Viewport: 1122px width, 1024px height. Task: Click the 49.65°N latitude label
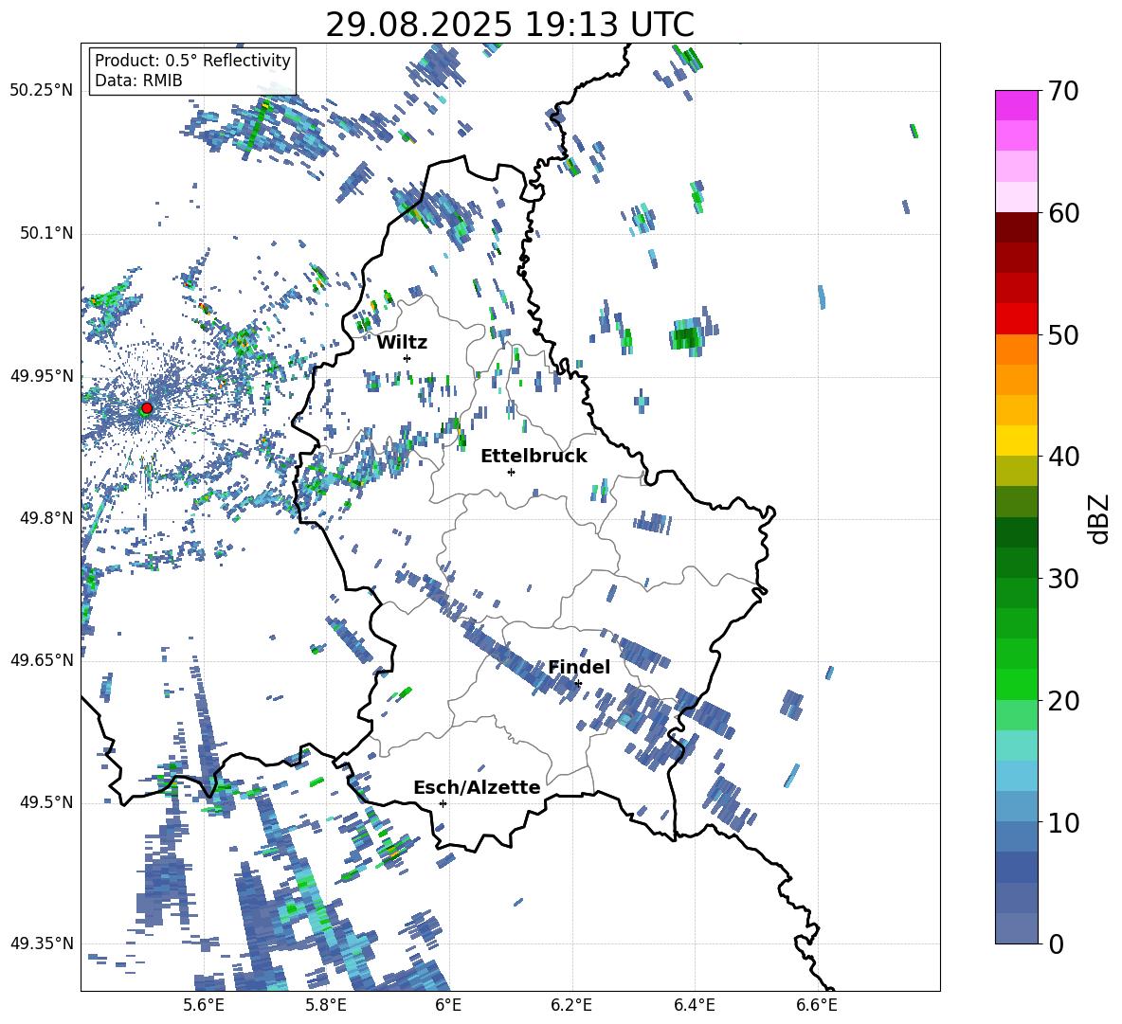pos(42,660)
